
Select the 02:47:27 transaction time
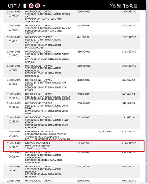[14, 56]
